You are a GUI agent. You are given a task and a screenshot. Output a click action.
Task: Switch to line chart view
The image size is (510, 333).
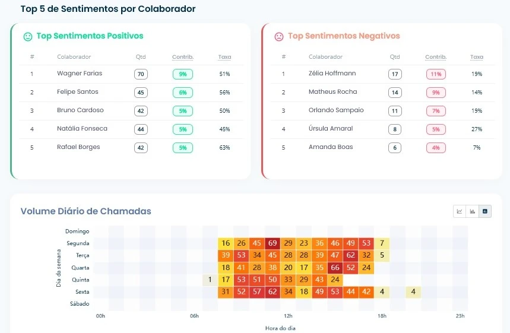[460, 211]
